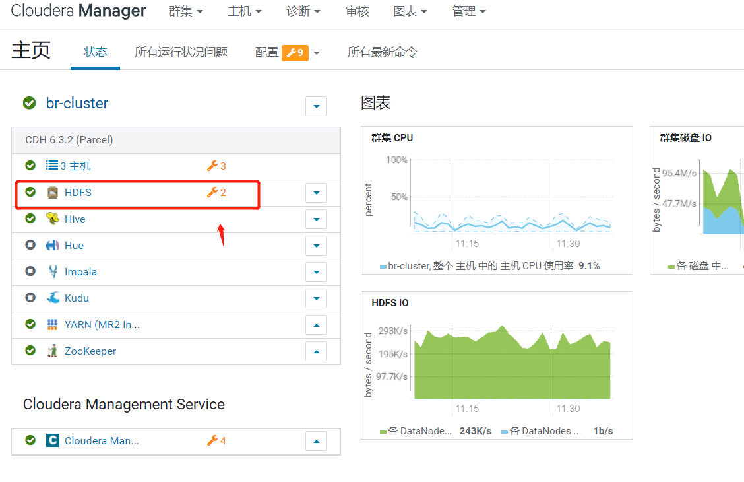
Task: Click the Hive bee icon
Action: 53,219
